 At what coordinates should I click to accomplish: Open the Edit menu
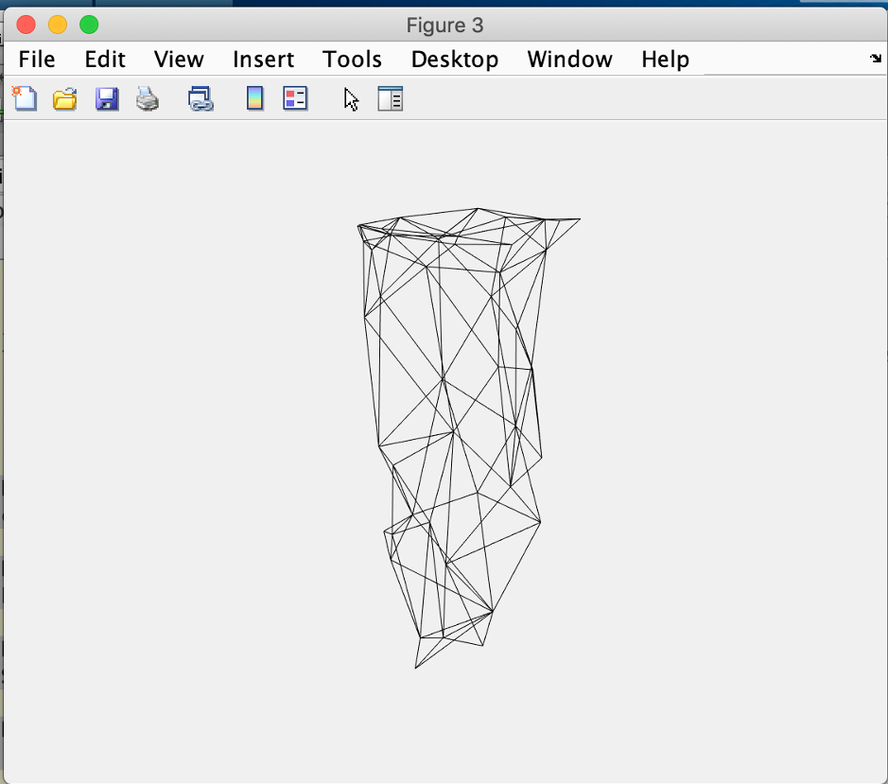click(x=105, y=60)
